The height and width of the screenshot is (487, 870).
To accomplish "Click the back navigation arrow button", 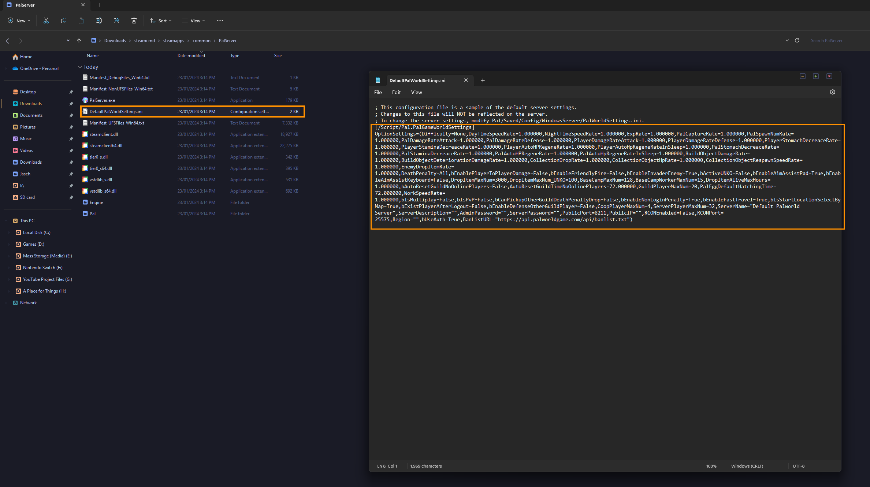I will tap(7, 41).
